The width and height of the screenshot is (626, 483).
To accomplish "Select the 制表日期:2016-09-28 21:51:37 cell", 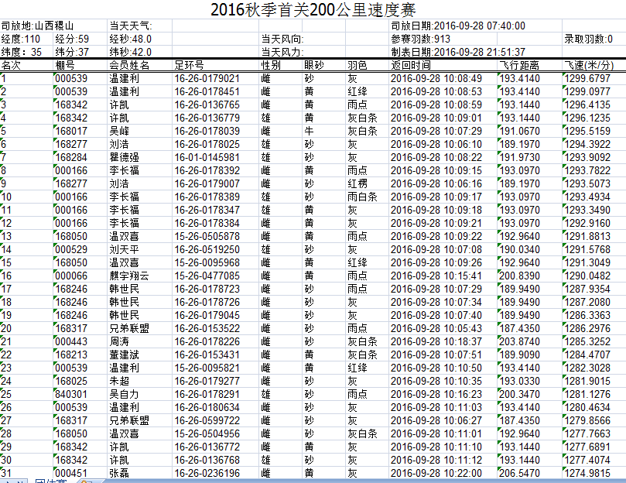I will click(458, 53).
